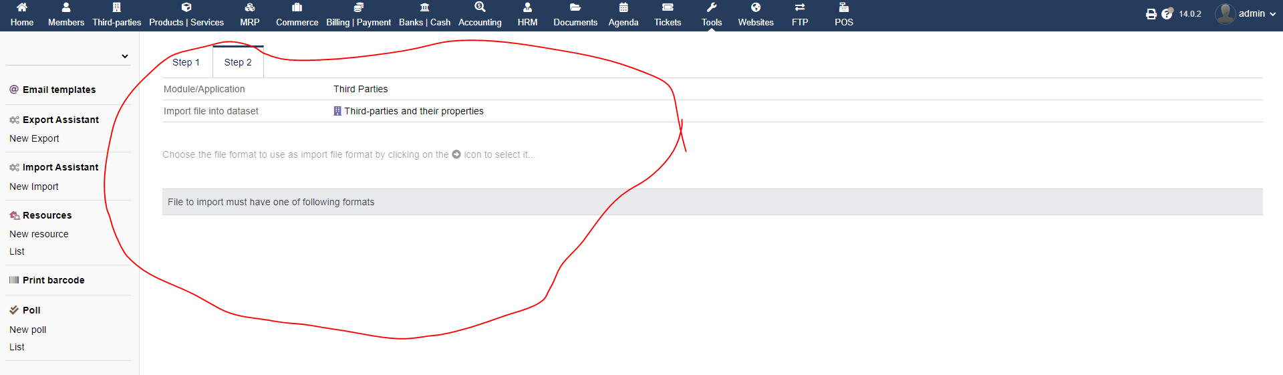Go to Email templates in sidebar
The image size is (1283, 375).
tap(59, 90)
